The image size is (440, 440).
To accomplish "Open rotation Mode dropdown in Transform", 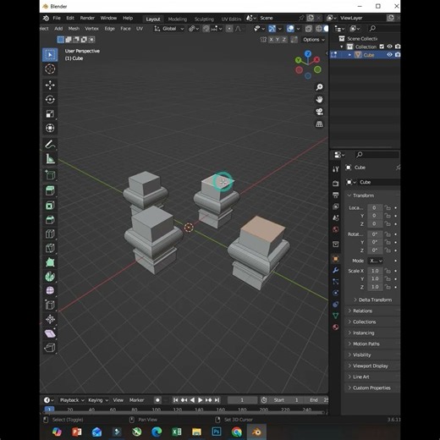I will pyautogui.click(x=376, y=261).
